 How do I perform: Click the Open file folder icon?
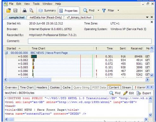(9, 10)
